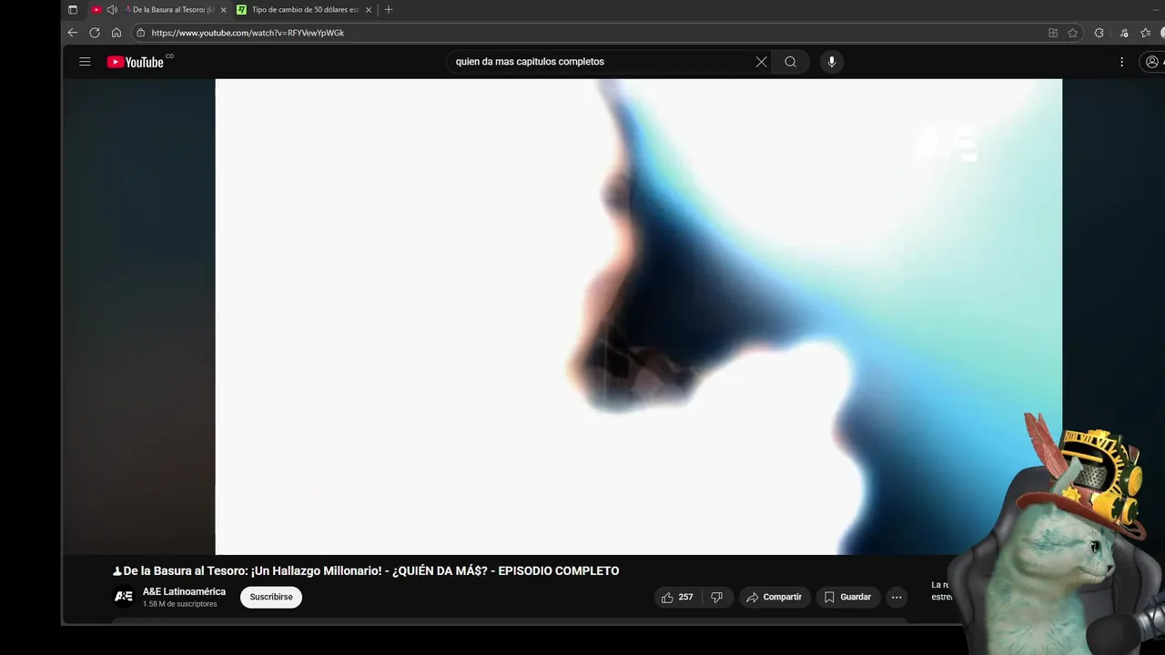Open the A&E Latinoamérica channel name
Image resolution: width=1165 pixels, height=655 pixels.
coord(184,592)
